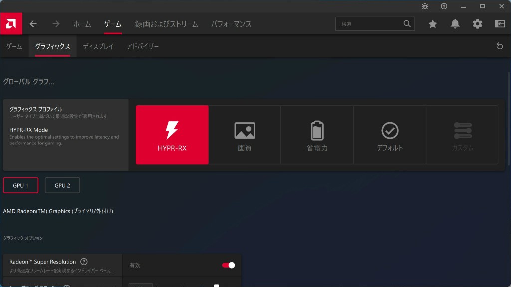511x287 pixels.
Task: Click the AMD logo icon
Action: point(11,24)
